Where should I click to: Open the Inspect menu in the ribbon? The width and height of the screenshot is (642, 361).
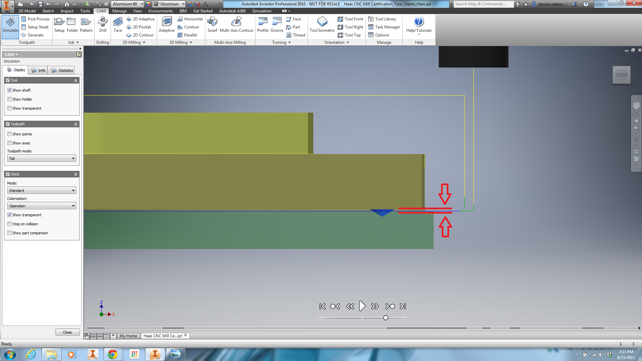point(67,11)
